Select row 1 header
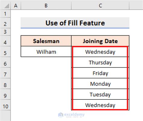Screen dimensions: 143x121 pos(5,14)
